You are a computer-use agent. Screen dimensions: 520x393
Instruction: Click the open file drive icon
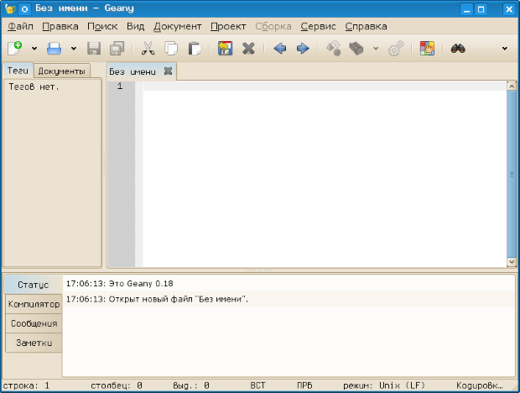point(54,49)
